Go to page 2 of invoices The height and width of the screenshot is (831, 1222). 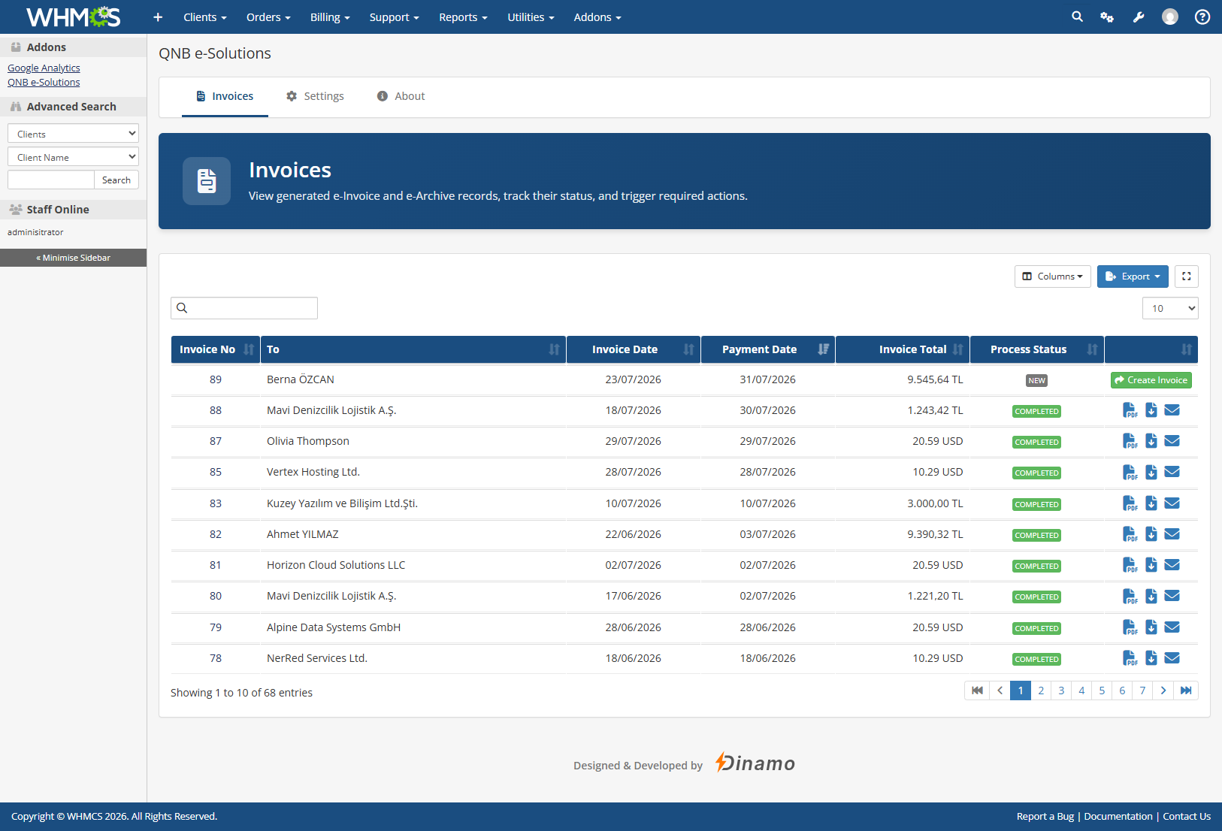pyautogui.click(x=1041, y=690)
